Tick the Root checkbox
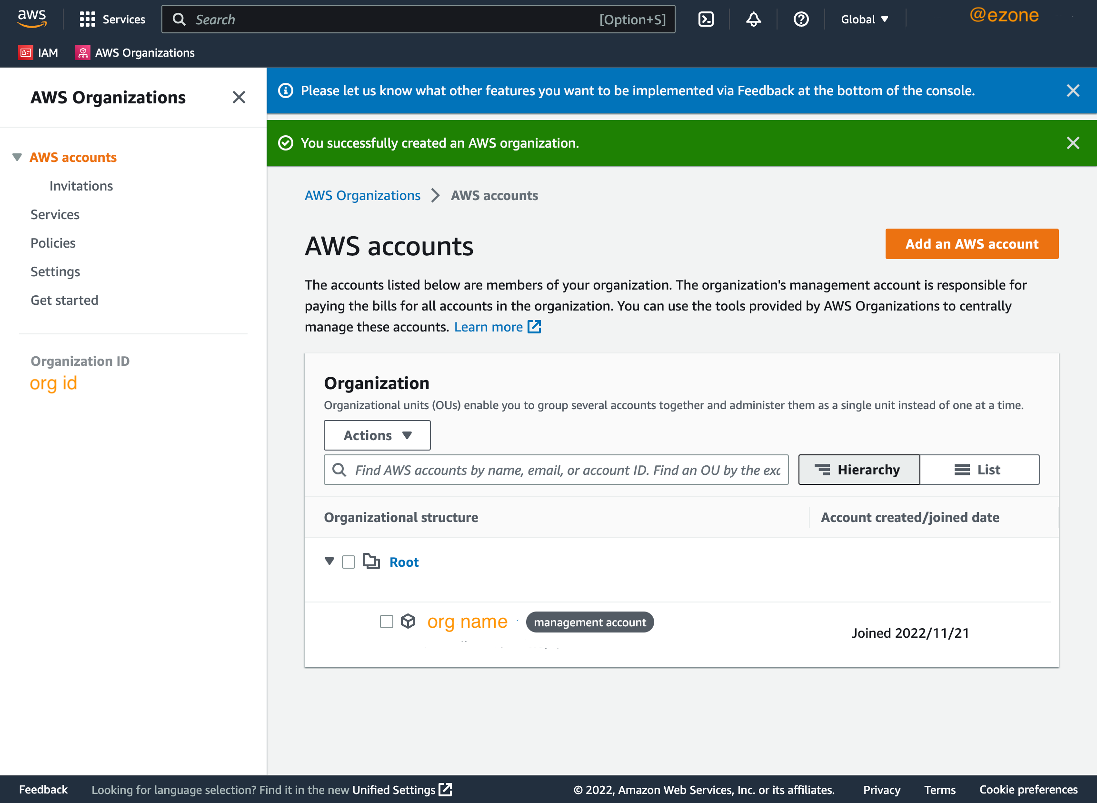The image size is (1097, 803). 349,562
